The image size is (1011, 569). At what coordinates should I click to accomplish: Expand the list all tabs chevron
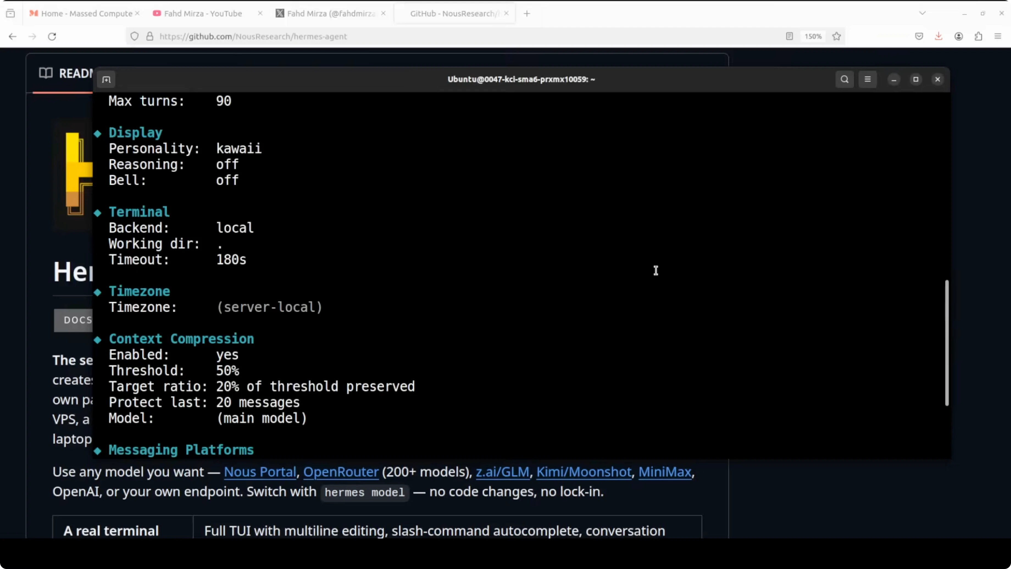coord(922,13)
